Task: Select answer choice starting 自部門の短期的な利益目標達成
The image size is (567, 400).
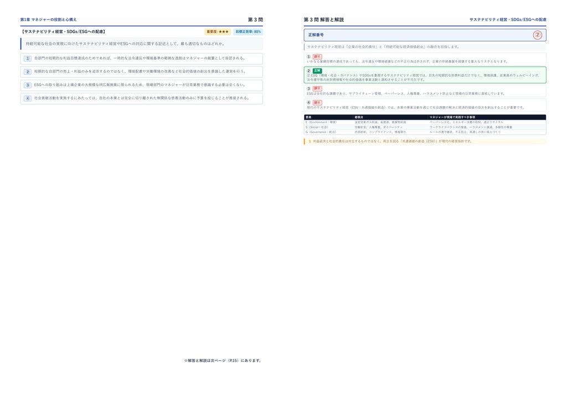Action: pos(141,59)
